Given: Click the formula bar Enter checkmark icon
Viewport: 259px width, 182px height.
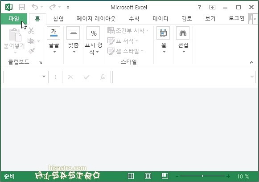Looking at the screenshot, I should point(86,77).
